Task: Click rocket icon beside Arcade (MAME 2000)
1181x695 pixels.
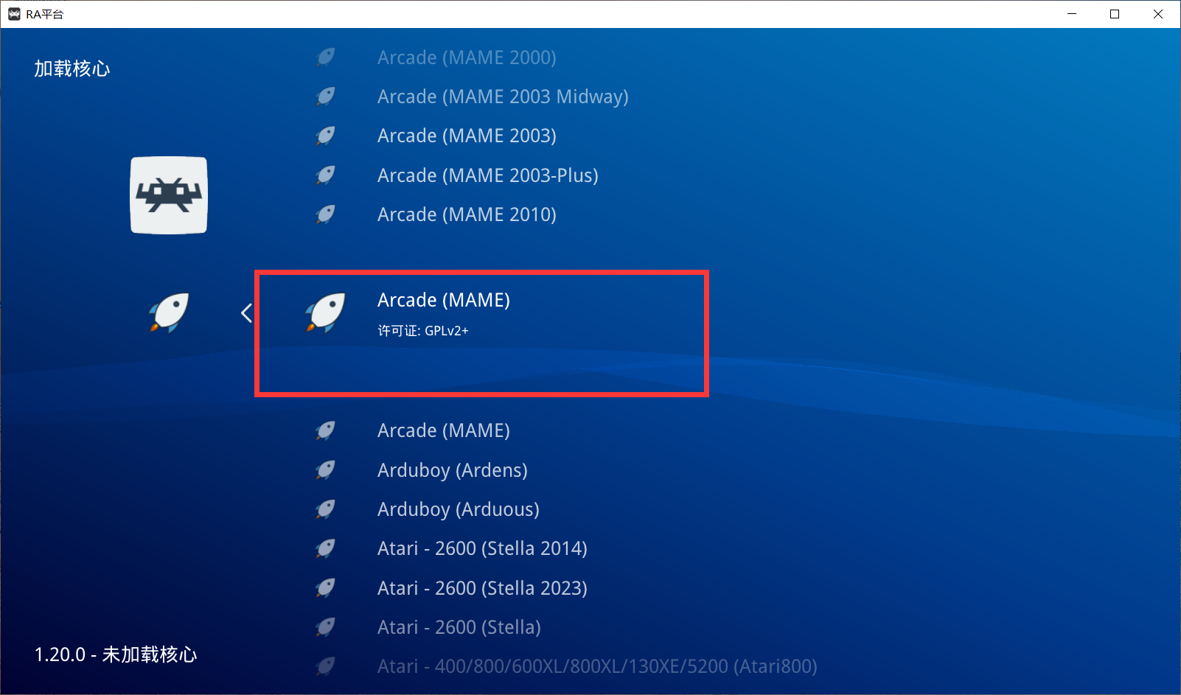Action: tap(325, 57)
